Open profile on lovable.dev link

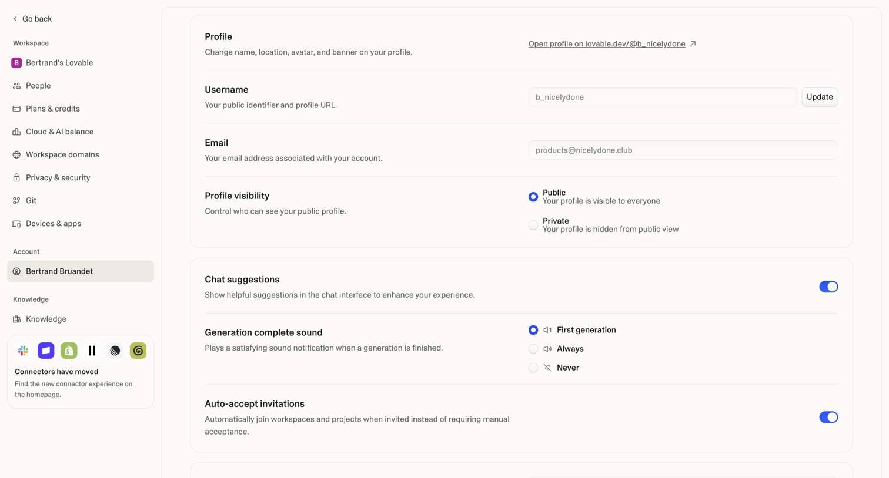[607, 44]
